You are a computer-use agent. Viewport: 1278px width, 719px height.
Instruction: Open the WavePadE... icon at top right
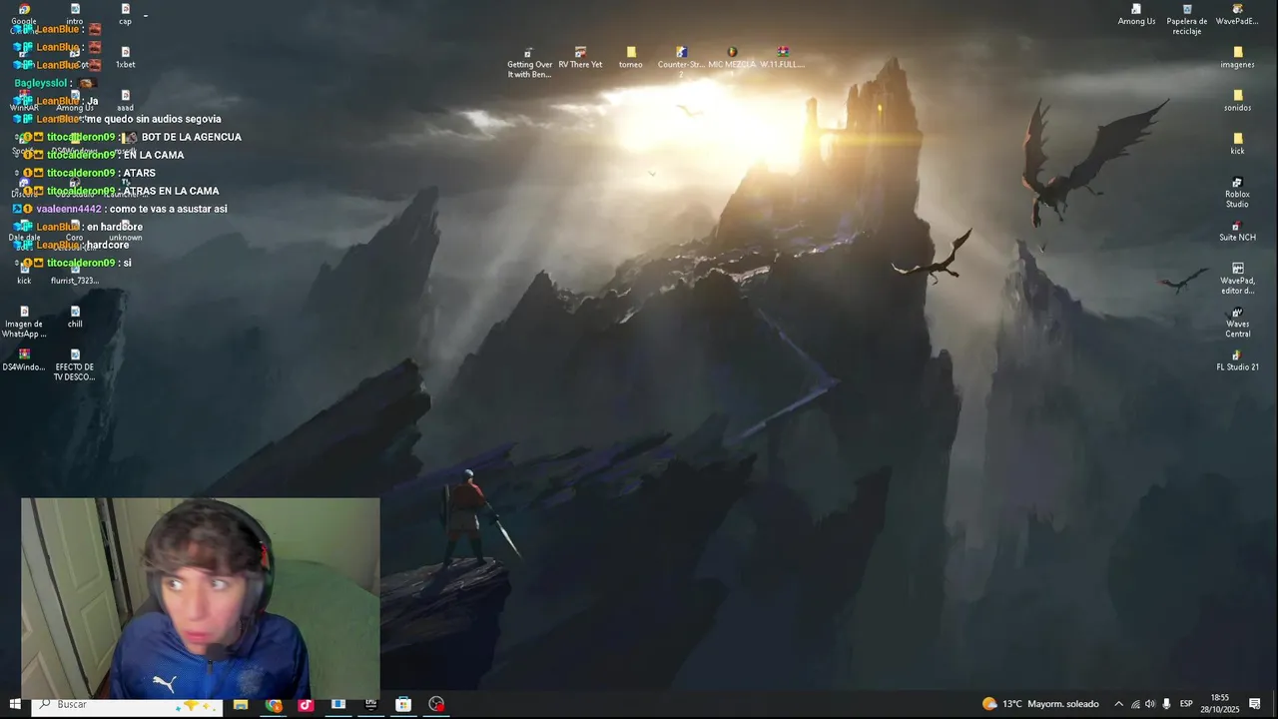coord(1237,14)
